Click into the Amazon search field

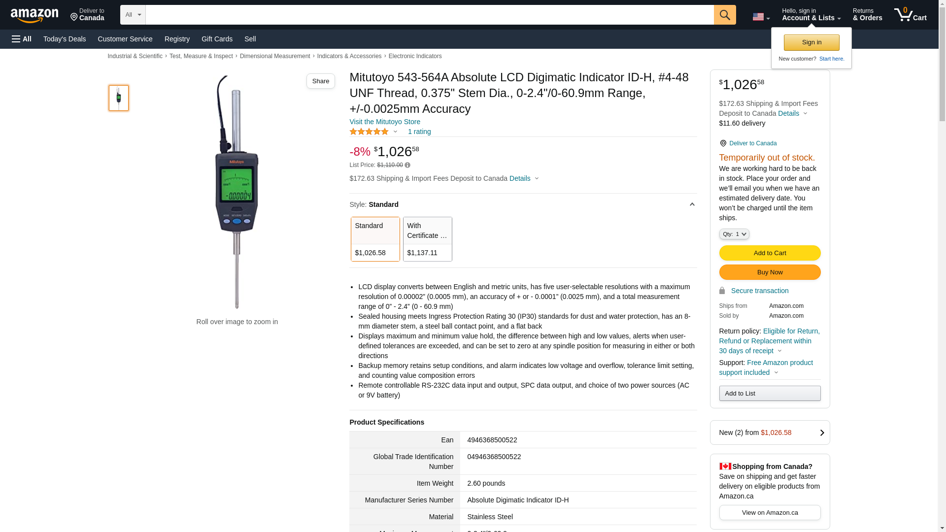429,15
